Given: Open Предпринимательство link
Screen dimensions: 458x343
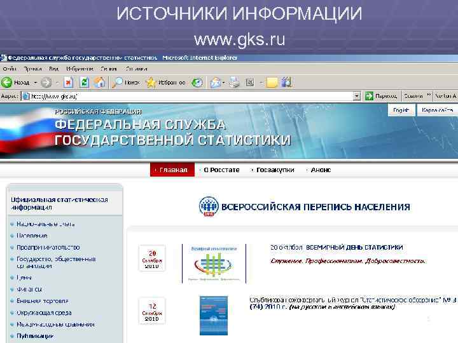Looking at the screenshot, I should pos(48,247).
